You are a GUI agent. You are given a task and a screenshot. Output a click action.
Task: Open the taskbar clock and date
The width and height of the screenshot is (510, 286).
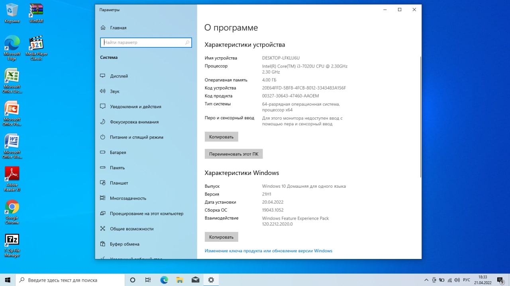[x=483, y=280]
